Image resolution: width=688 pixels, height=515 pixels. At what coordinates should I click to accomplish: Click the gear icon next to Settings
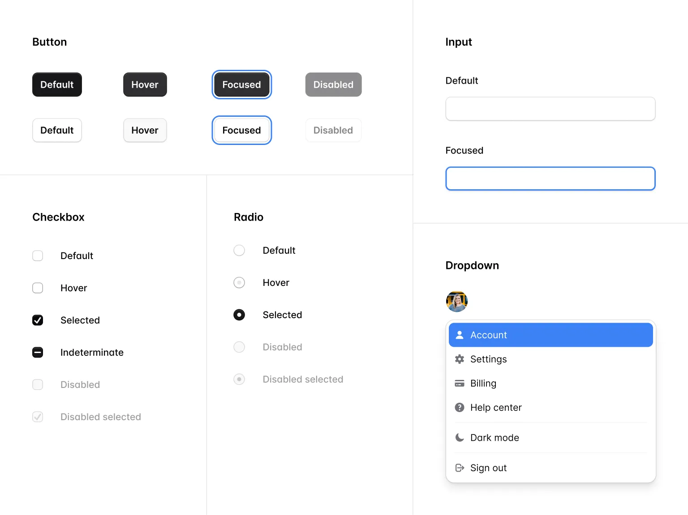(x=459, y=359)
